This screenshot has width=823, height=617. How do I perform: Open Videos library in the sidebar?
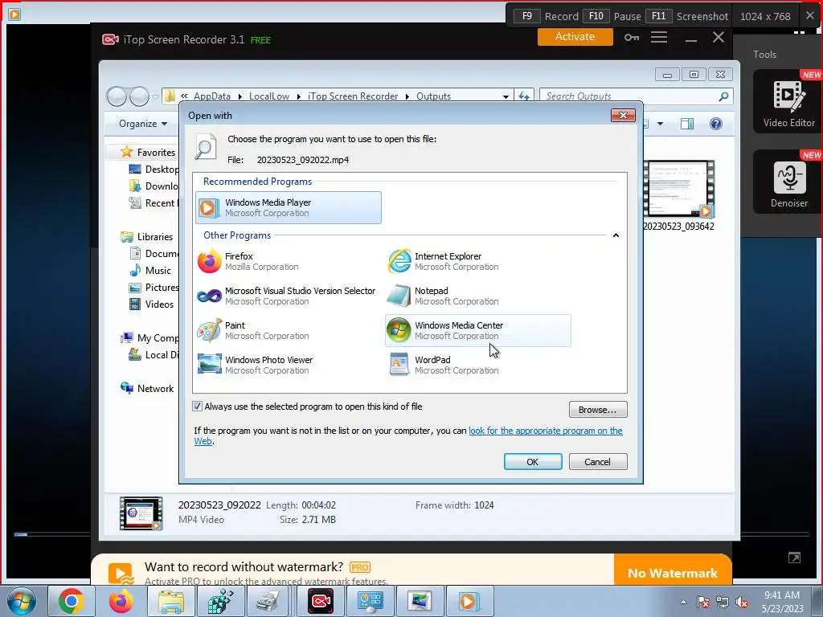[159, 304]
